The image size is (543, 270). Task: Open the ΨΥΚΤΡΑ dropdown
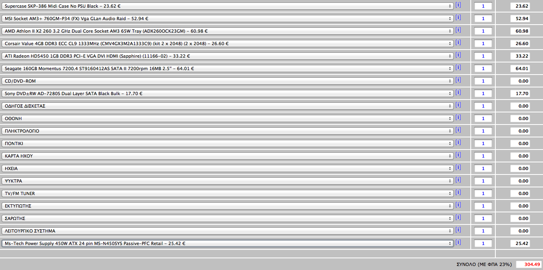point(228,181)
